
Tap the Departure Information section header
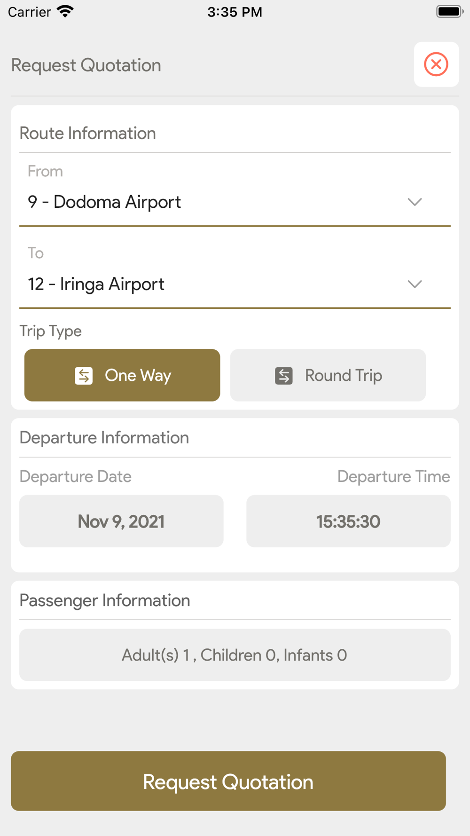click(x=104, y=438)
